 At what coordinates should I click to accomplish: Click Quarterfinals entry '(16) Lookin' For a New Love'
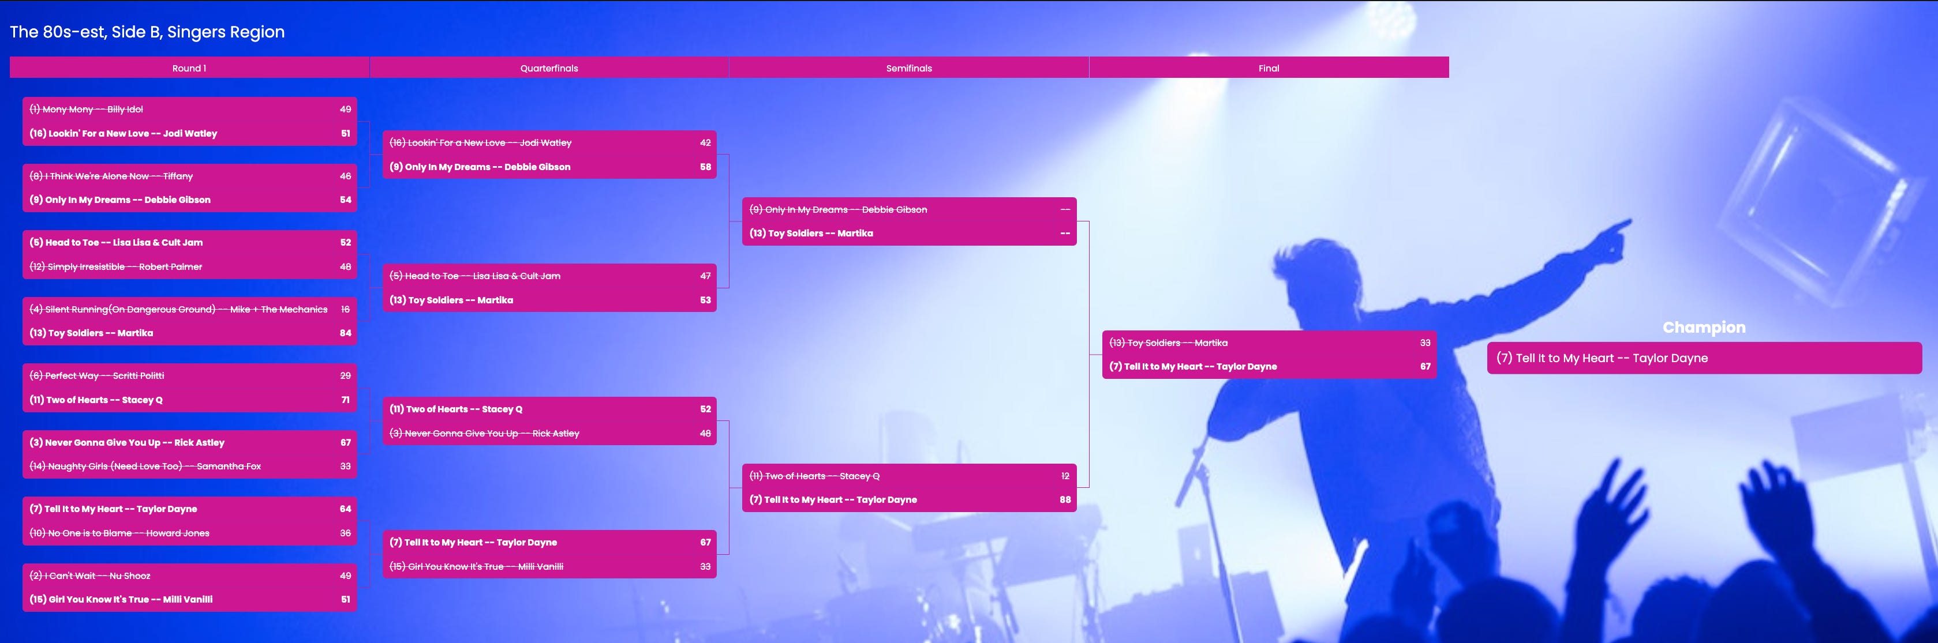pyautogui.click(x=549, y=143)
